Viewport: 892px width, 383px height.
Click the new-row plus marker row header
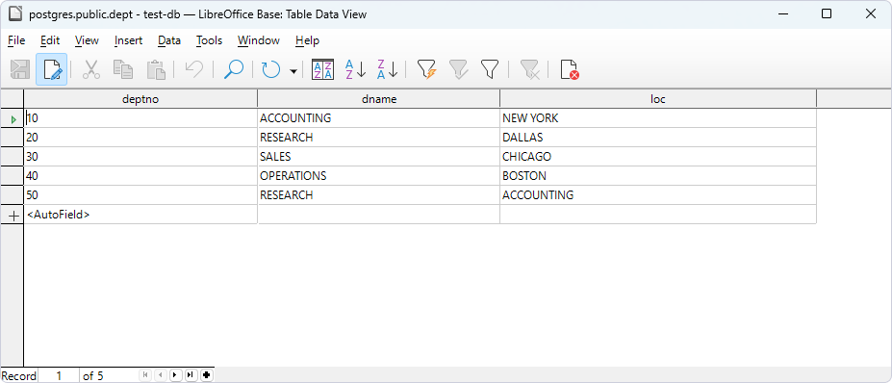pyautogui.click(x=12, y=215)
